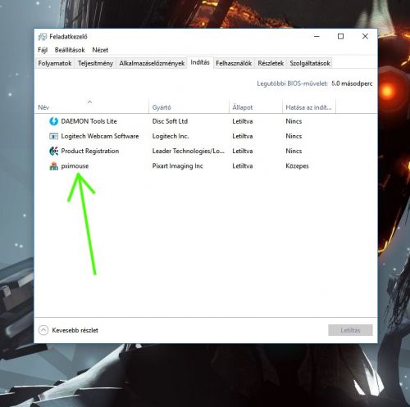The width and height of the screenshot is (410, 407).
Task: Click the sort arrow above Név column
Action: coord(89,102)
